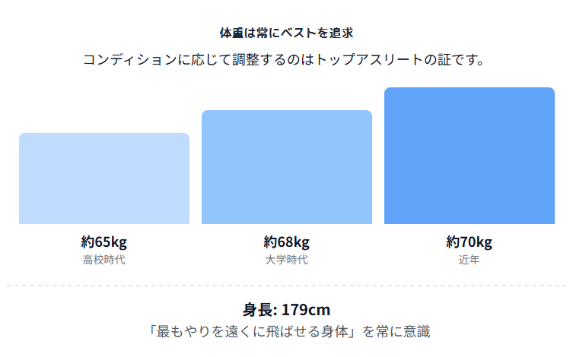Click the dashed divider line above 身長

[x=286, y=286]
